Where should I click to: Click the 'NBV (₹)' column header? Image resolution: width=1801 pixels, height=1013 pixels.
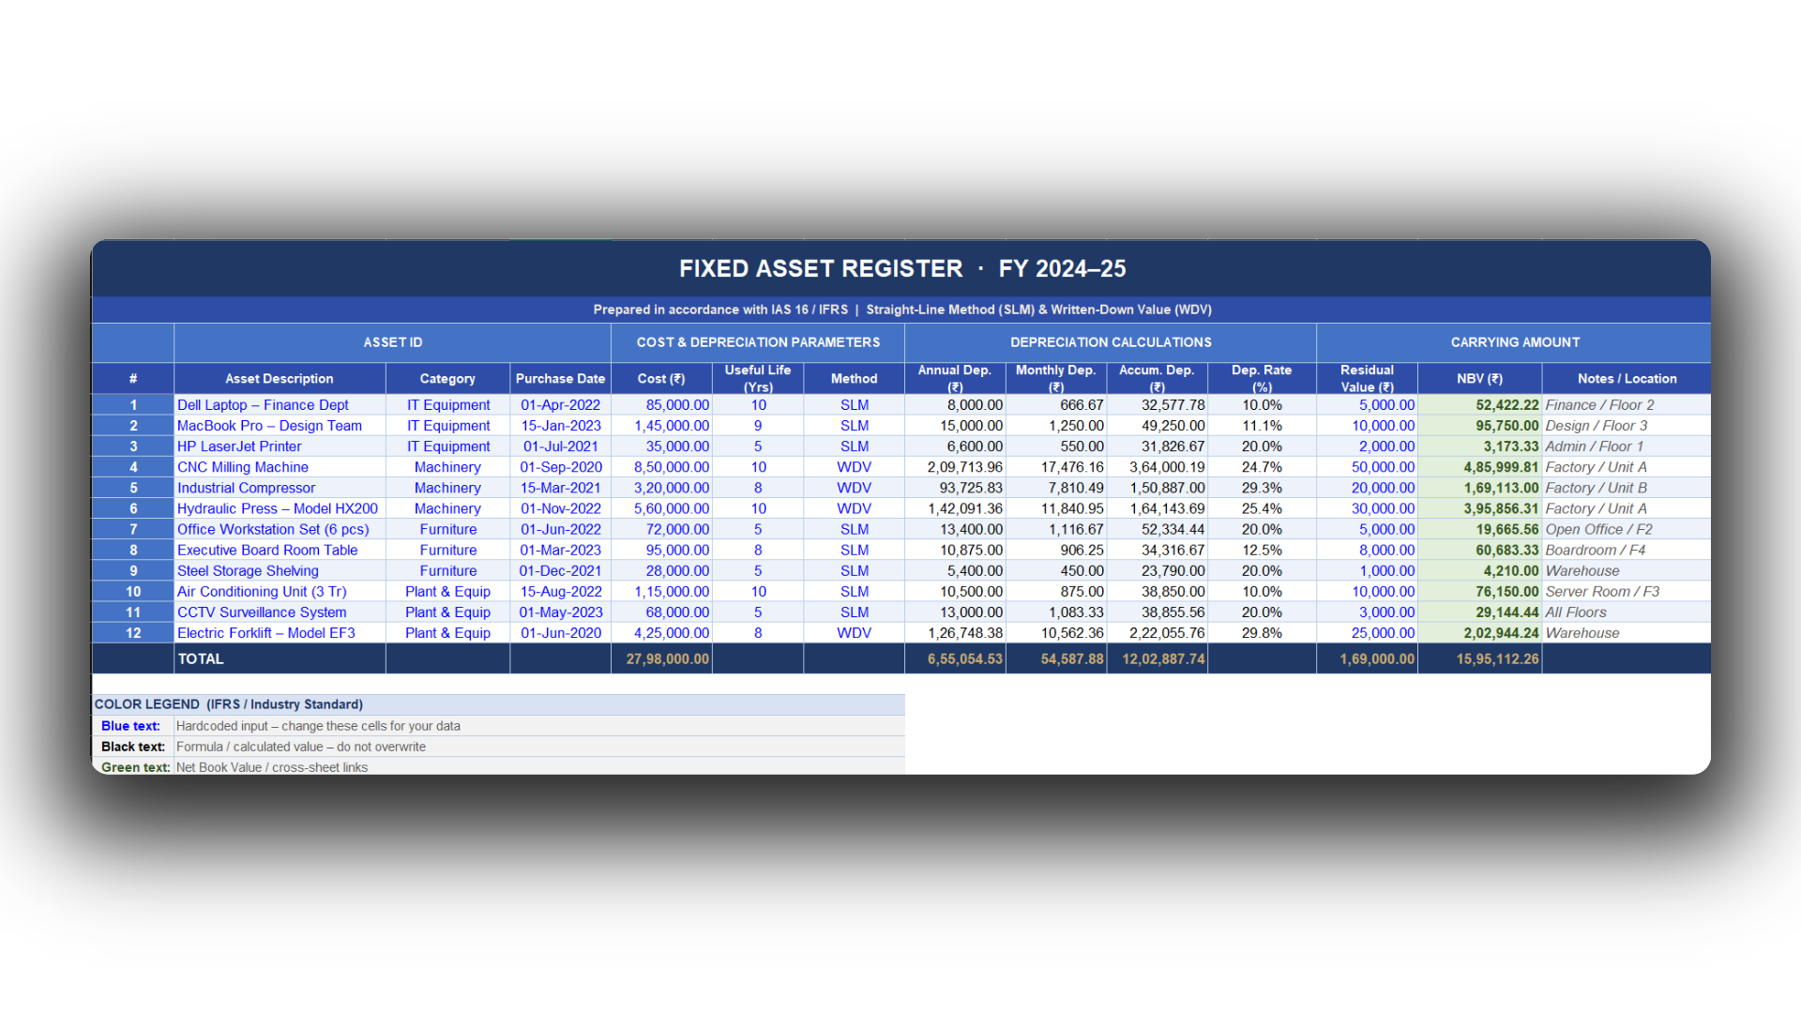tap(1479, 379)
